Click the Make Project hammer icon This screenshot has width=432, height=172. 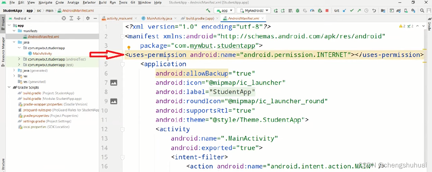tap(208, 11)
